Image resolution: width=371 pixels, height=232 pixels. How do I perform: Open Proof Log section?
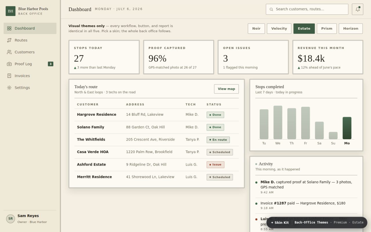click(30, 64)
